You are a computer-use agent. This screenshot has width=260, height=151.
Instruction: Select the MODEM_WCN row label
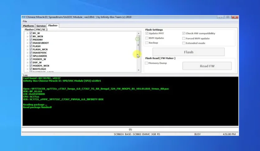pyautogui.click(x=41, y=66)
